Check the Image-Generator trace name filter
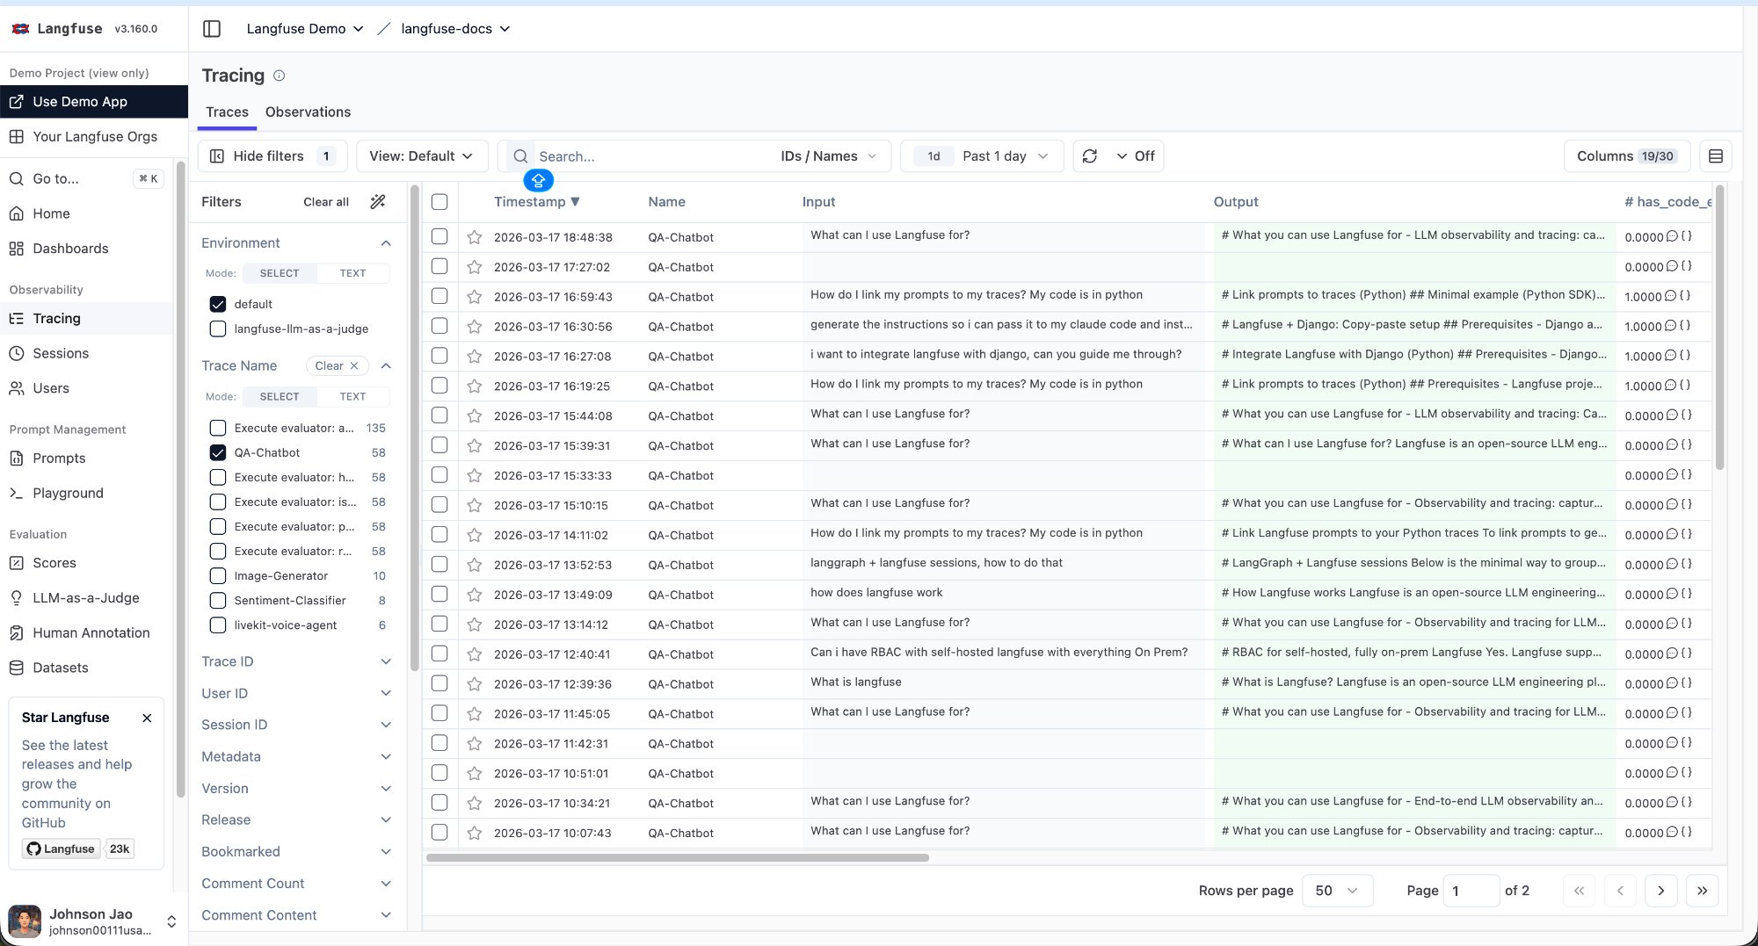The width and height of the screenshot is (1758, 946). coord(218,576)
